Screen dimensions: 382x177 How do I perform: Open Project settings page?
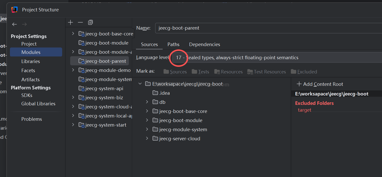pyautogui.click(x=29, y=44)
